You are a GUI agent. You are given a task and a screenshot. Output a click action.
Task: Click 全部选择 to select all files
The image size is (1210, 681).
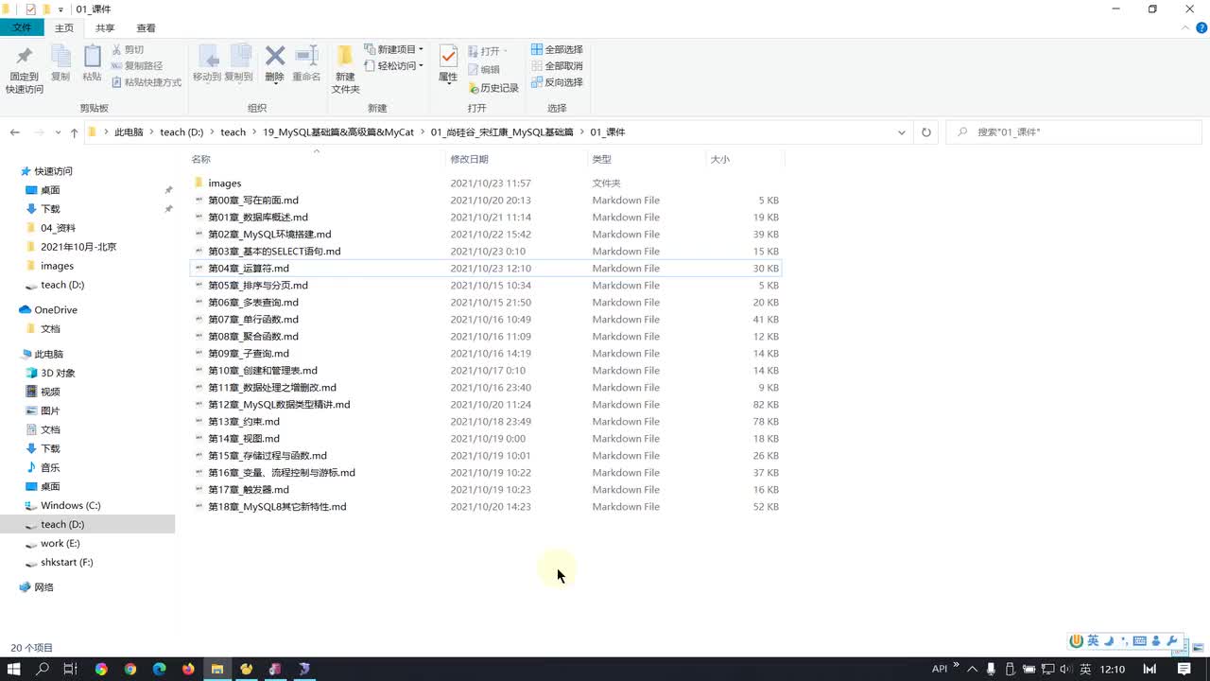coord(557,49)
